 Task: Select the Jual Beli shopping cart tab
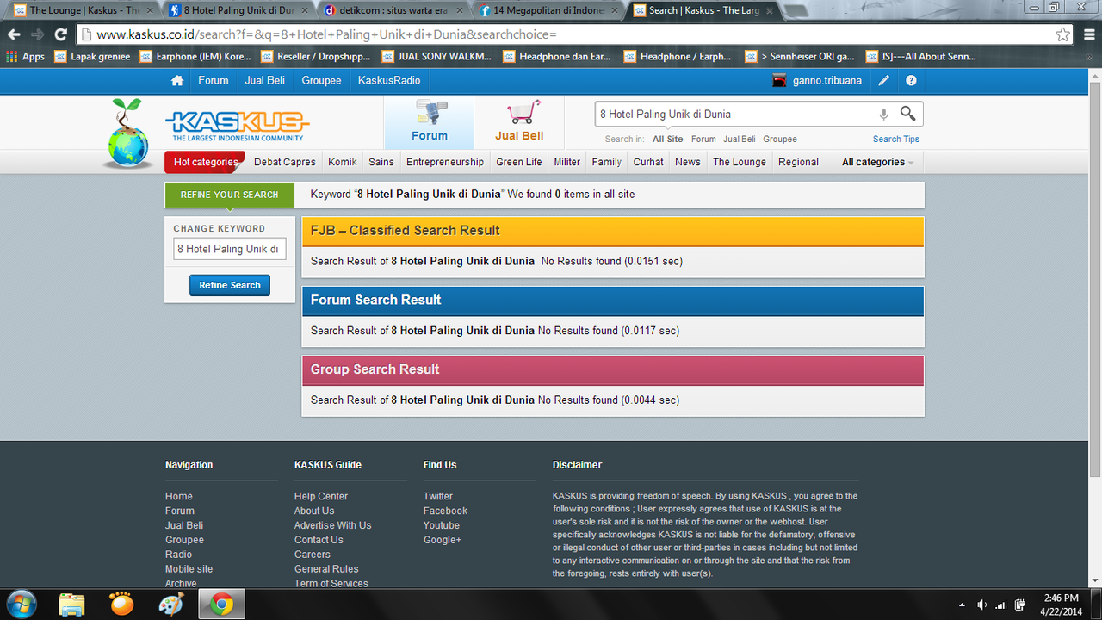pos(519,121)
